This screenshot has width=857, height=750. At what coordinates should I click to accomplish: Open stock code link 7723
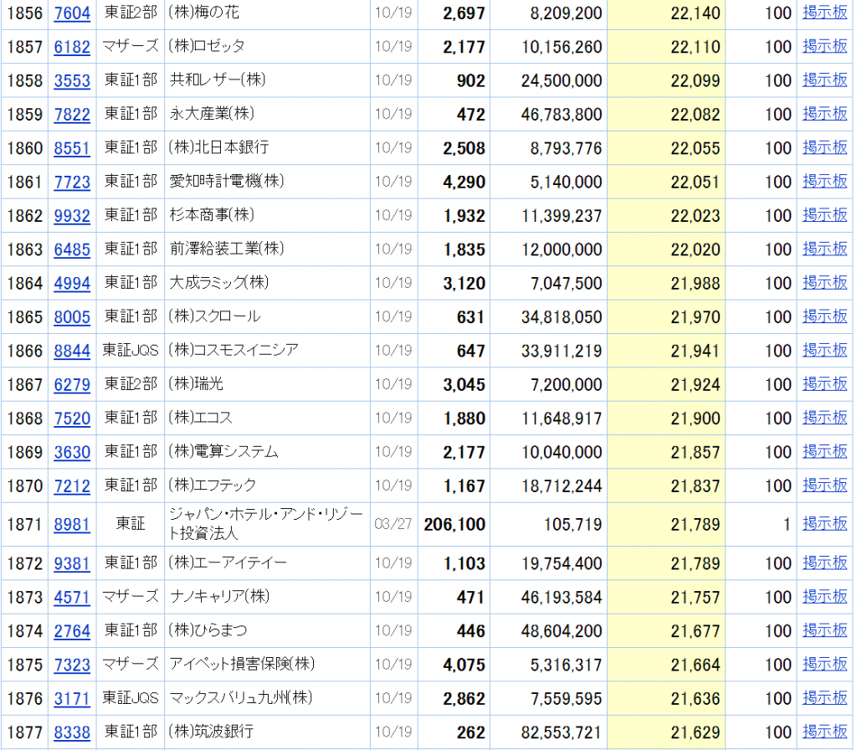click(72, 182)
